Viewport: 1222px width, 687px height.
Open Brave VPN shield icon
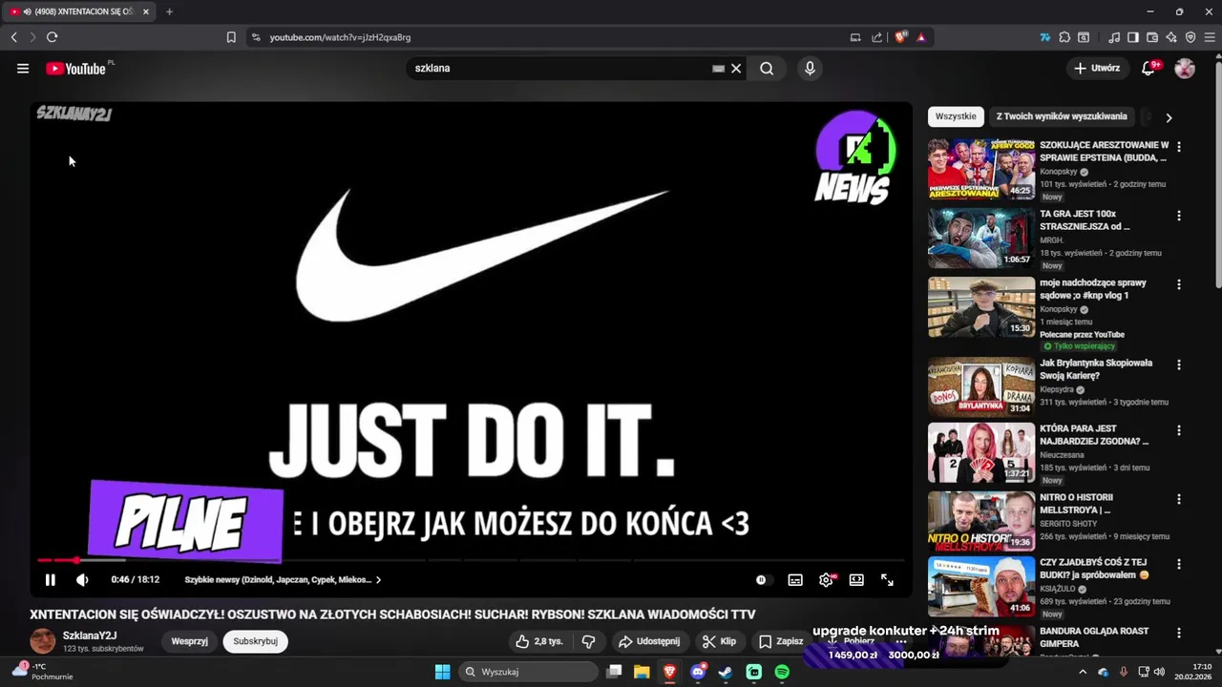(x=1190, y=37)
